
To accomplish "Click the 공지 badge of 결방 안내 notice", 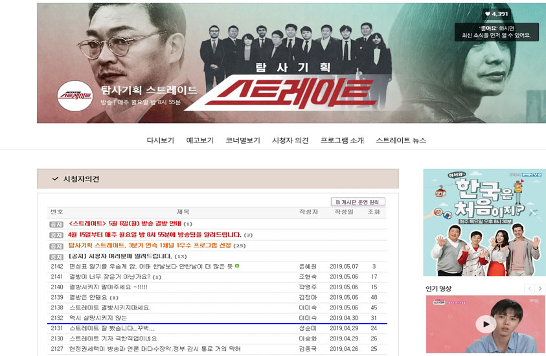I will (x=56, y=225).
